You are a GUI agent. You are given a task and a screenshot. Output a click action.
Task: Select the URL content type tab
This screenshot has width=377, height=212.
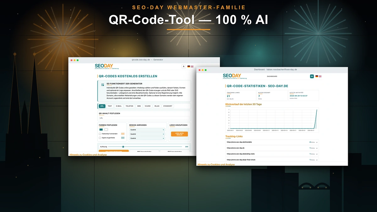(102, 106)
